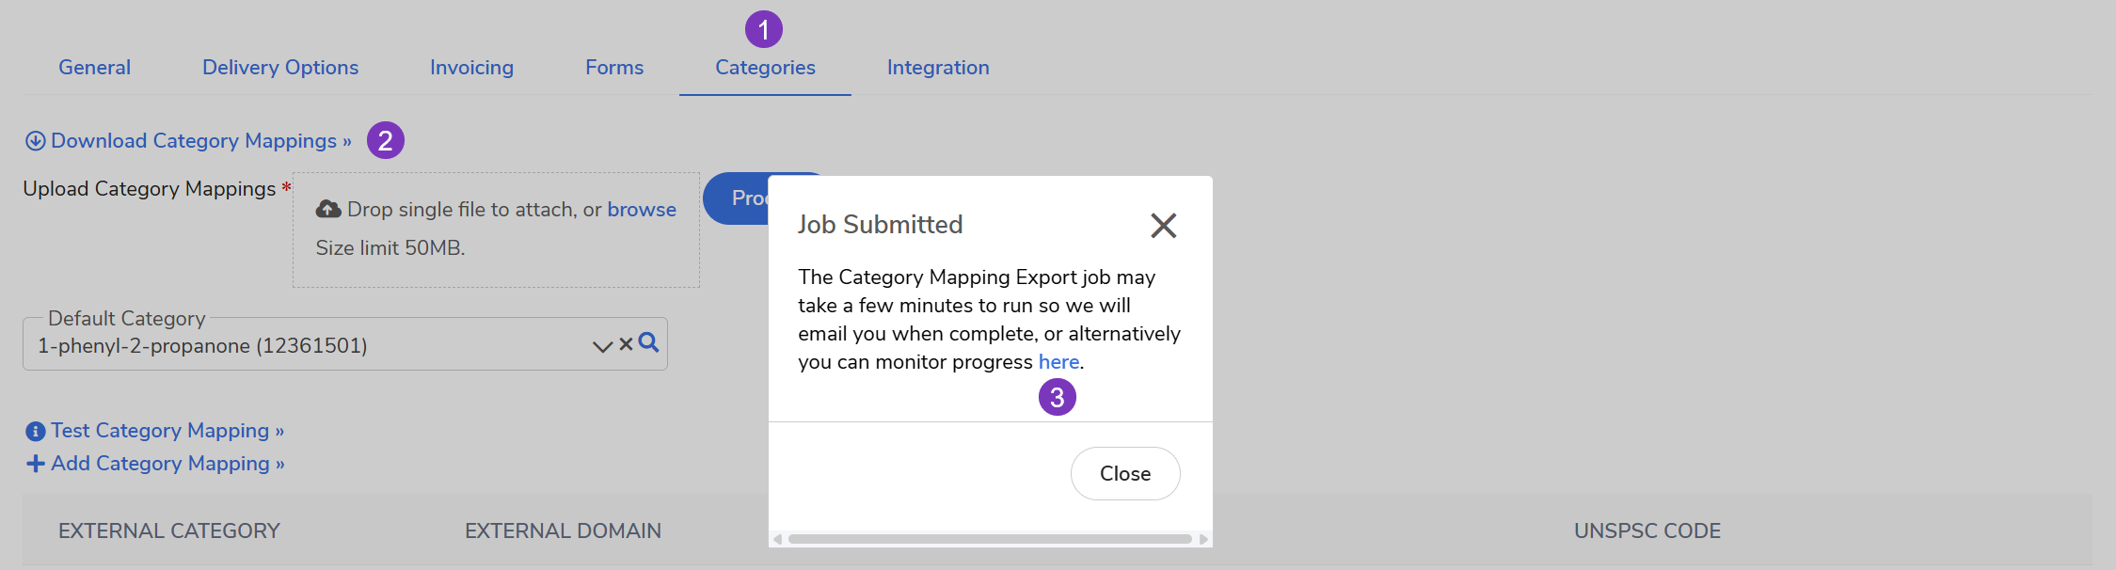
Task: Click the info icon beside Test Category Mapping
Action: (x=36, y=432)
